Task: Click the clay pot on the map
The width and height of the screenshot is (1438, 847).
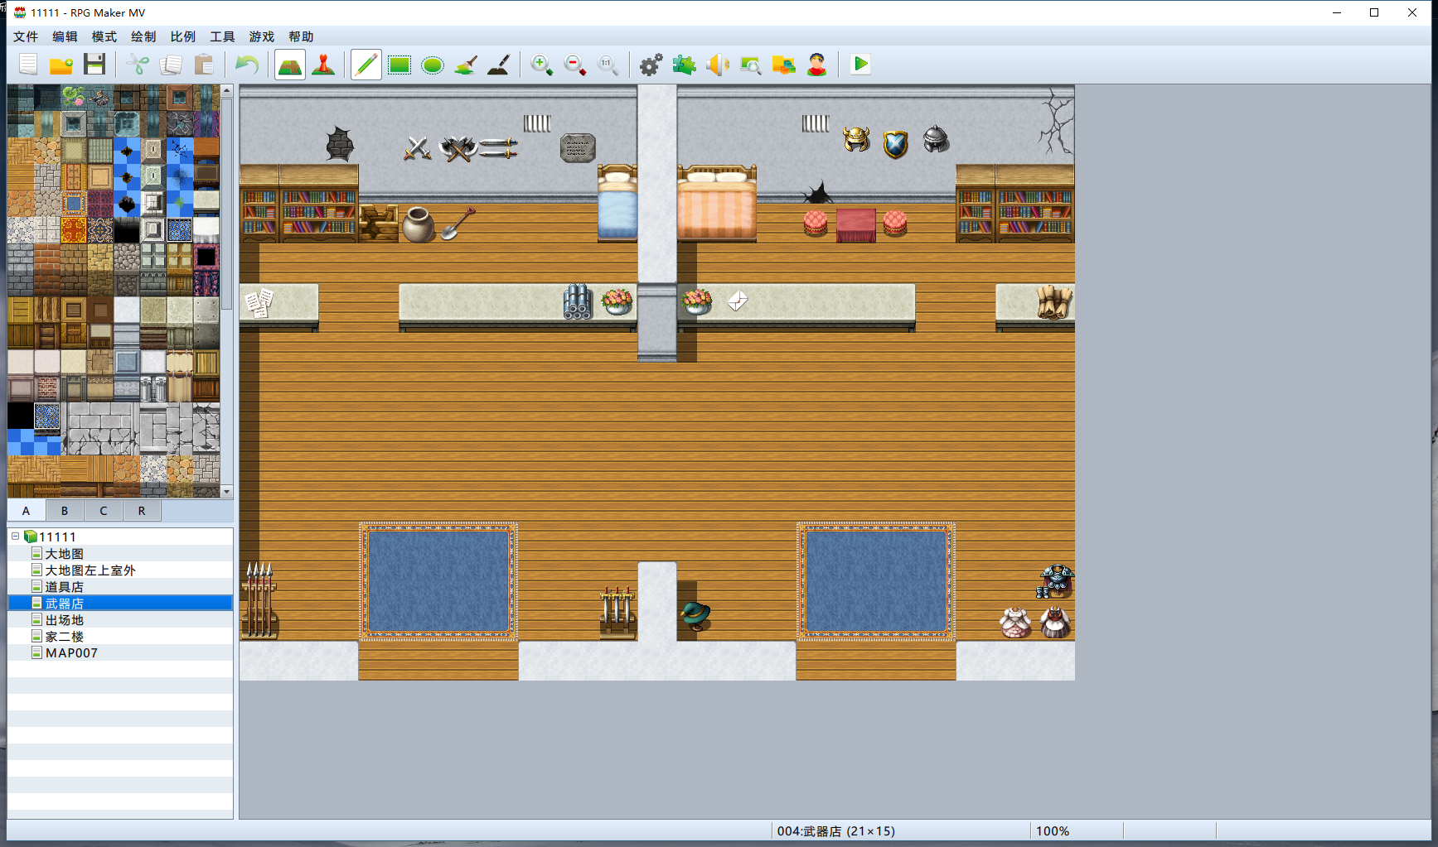Action: click(418, 224)
